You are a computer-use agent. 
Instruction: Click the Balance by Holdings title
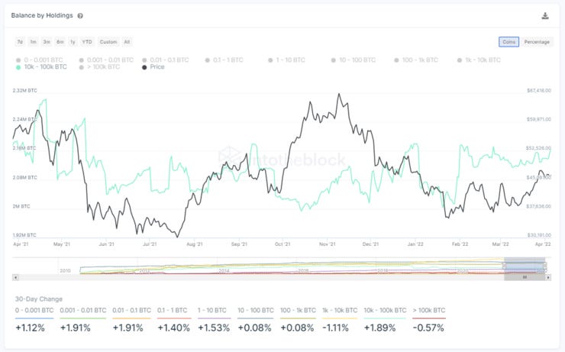pyautogui.click(x=42, y=15)
